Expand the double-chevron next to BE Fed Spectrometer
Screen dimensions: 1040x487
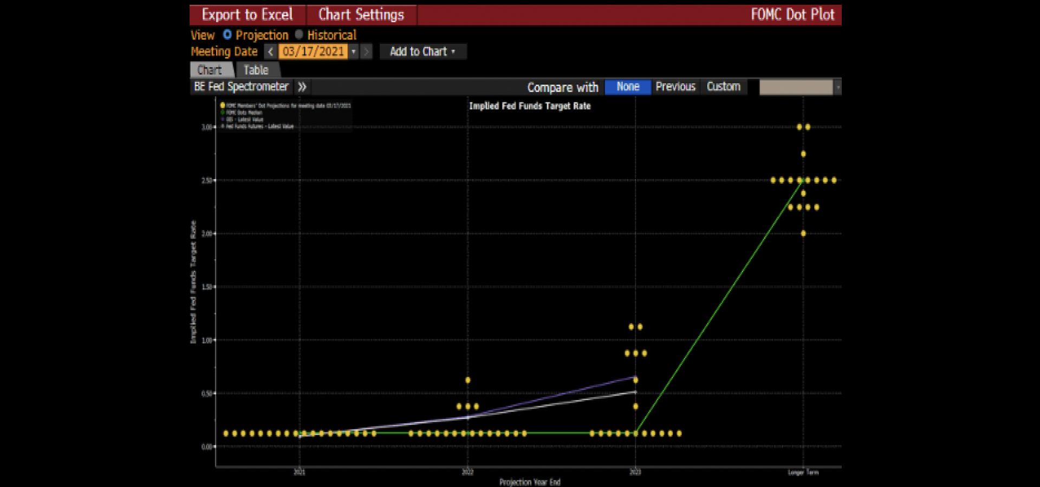[x=302, y=87]
